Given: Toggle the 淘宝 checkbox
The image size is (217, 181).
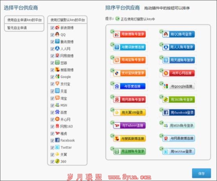Looking at the screenshot, I should (x=52, y=99).
